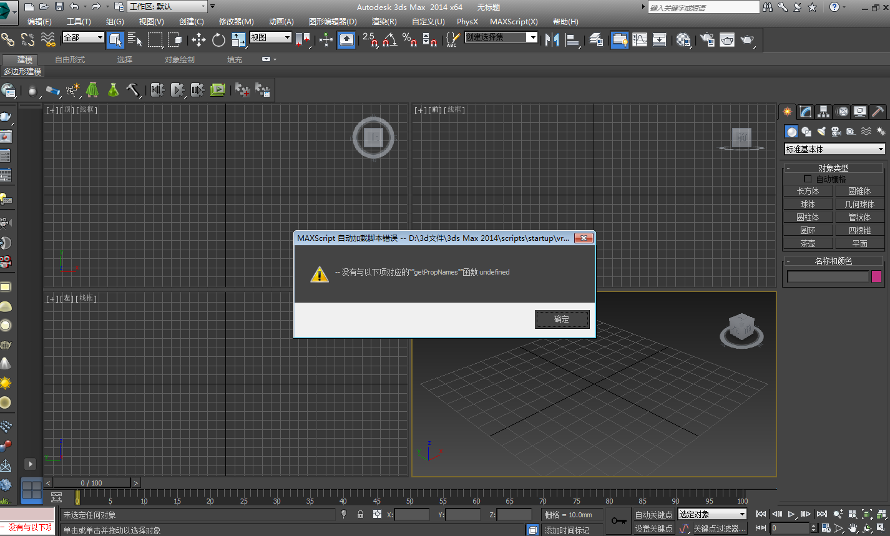The width and height of the screenshot is (890, 536).
Task: Activate the Select Object tool
Action: click(115, 40)
